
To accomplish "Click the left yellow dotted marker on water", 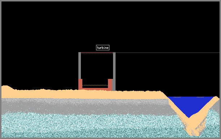I will pyautogui.click(x=177, y=97).
